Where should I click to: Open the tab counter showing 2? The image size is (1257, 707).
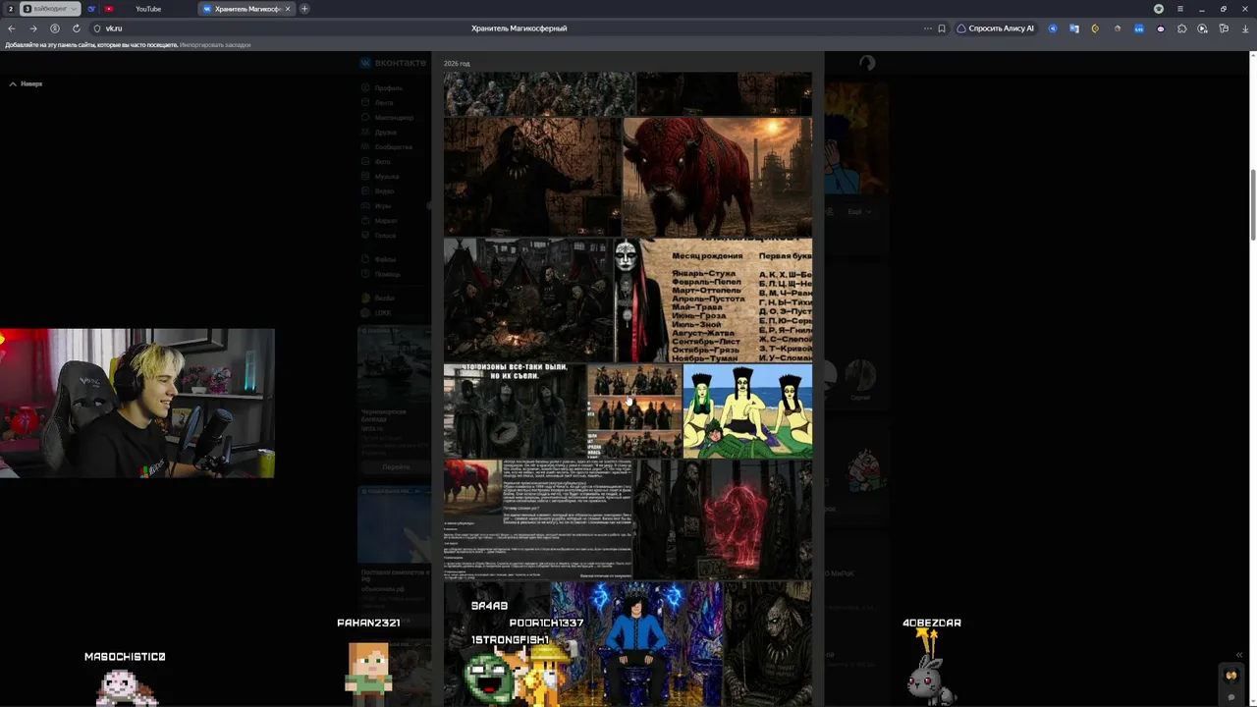click(11, 9)
